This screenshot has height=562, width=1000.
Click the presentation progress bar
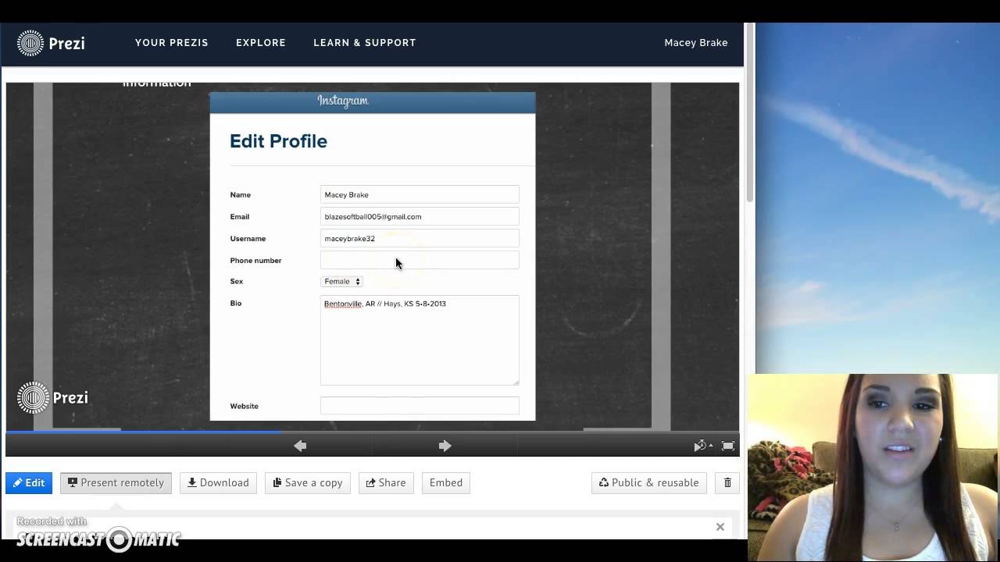click(x=373, y=431)
